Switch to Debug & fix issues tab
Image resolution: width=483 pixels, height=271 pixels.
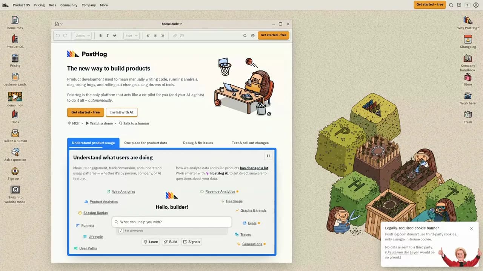point(198,143)
